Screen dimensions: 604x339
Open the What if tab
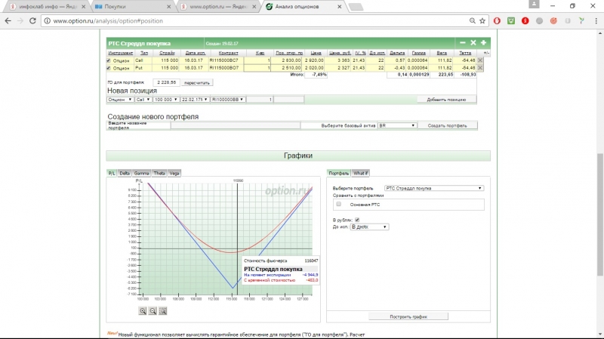click(x=361, y=174)
